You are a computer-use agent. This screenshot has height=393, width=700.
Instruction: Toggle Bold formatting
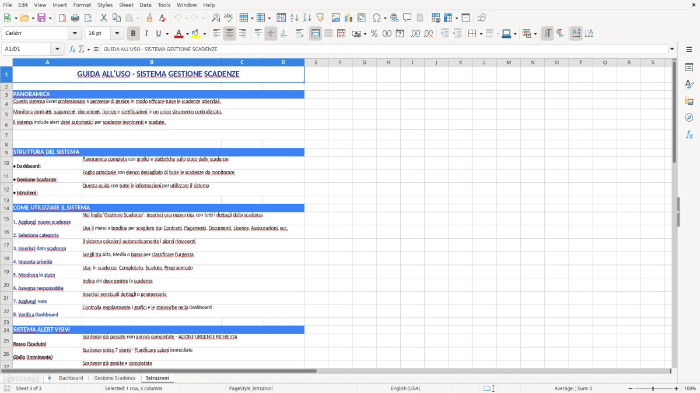tap(133, 34)
